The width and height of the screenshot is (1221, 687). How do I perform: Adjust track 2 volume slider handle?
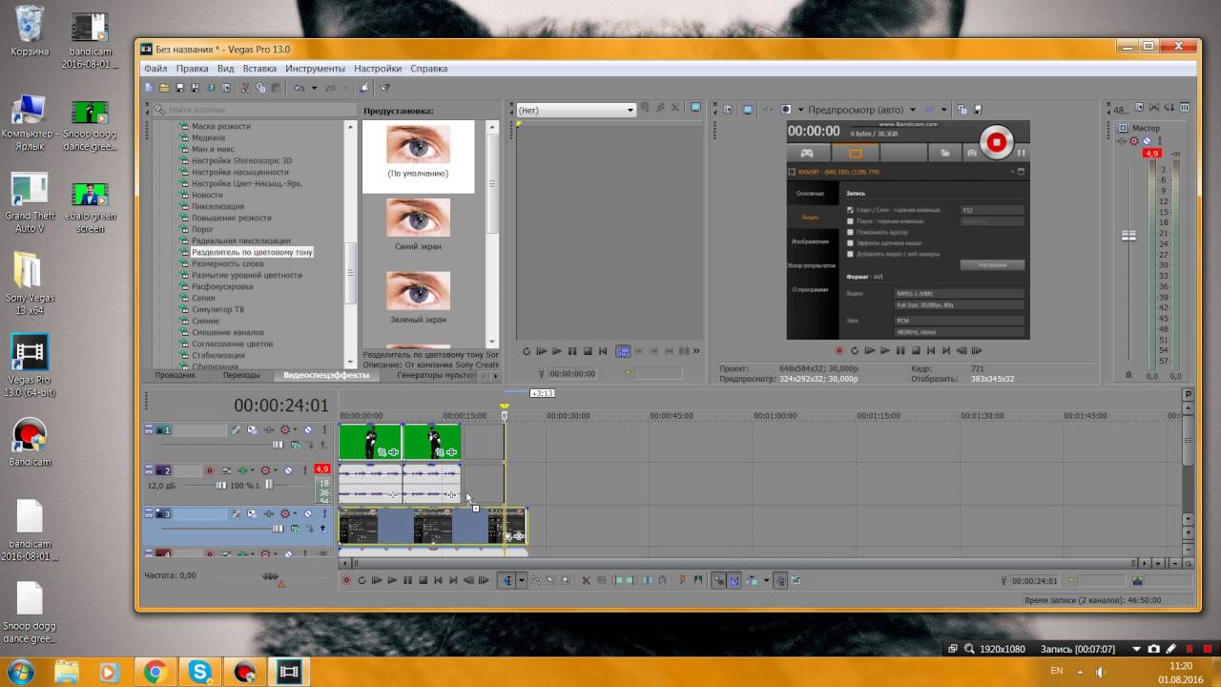pyautogui.click(x=222, y=486)
